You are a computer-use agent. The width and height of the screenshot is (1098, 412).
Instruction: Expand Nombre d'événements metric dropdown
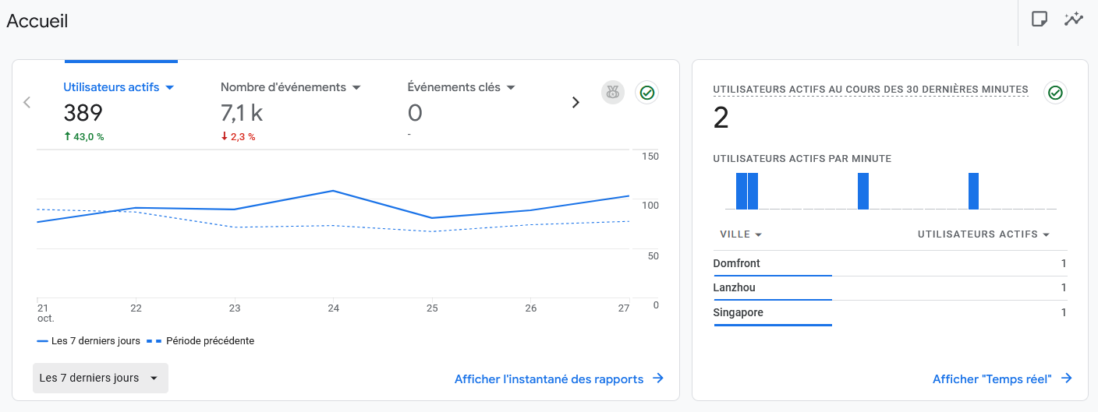(356, 87)
